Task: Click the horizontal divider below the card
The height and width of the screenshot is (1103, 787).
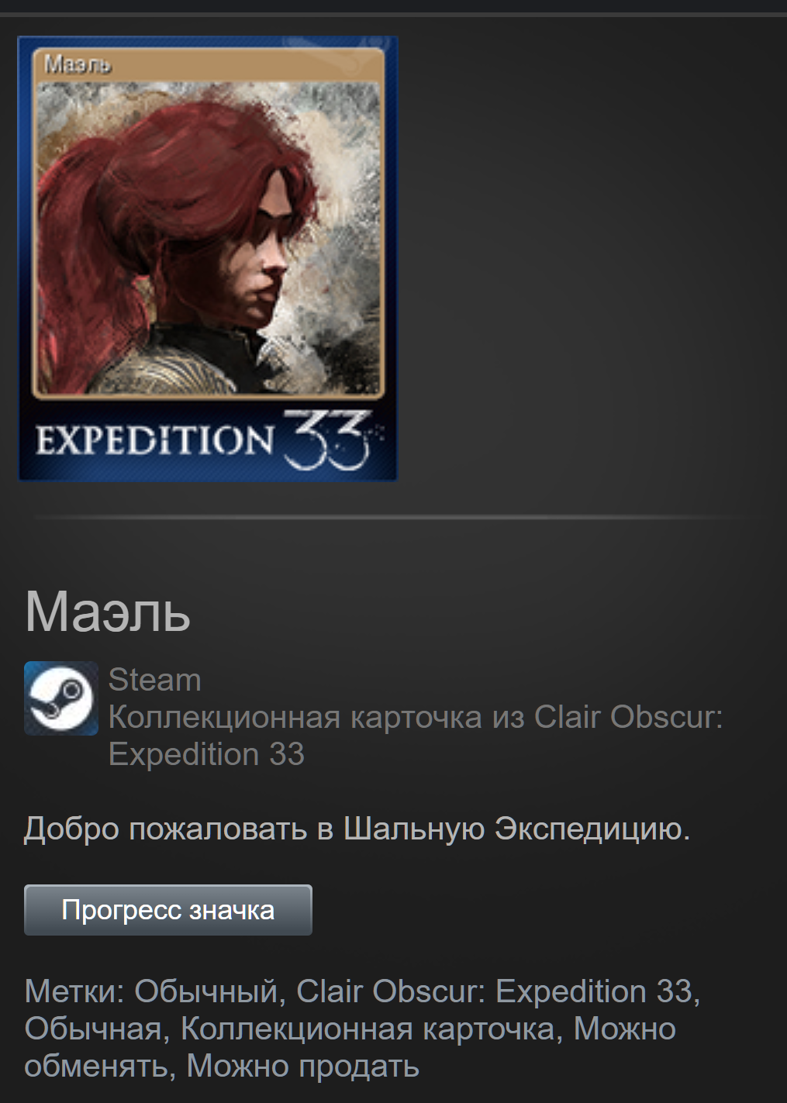Action: (x=393, y=516)
